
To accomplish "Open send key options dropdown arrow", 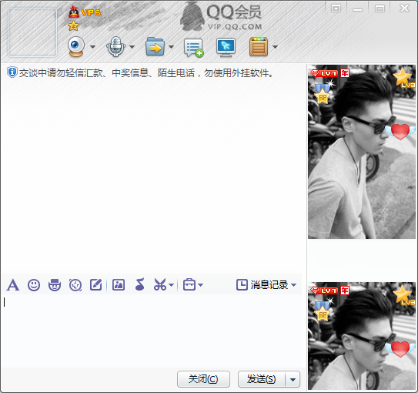I will point(293,379).
